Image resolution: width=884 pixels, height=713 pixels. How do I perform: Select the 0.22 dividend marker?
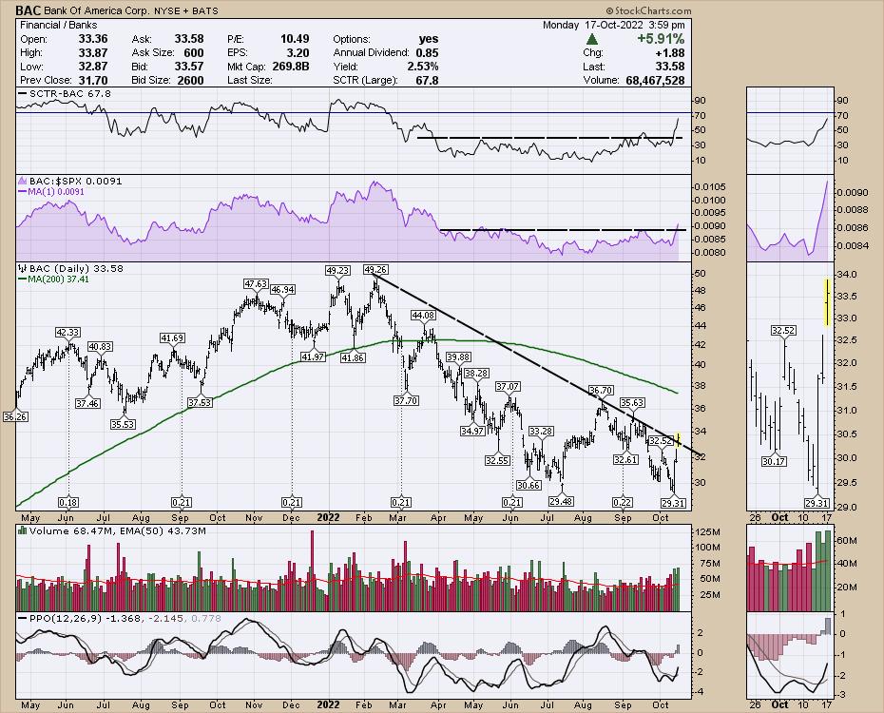pyautogui.click(x=623, y=501)
